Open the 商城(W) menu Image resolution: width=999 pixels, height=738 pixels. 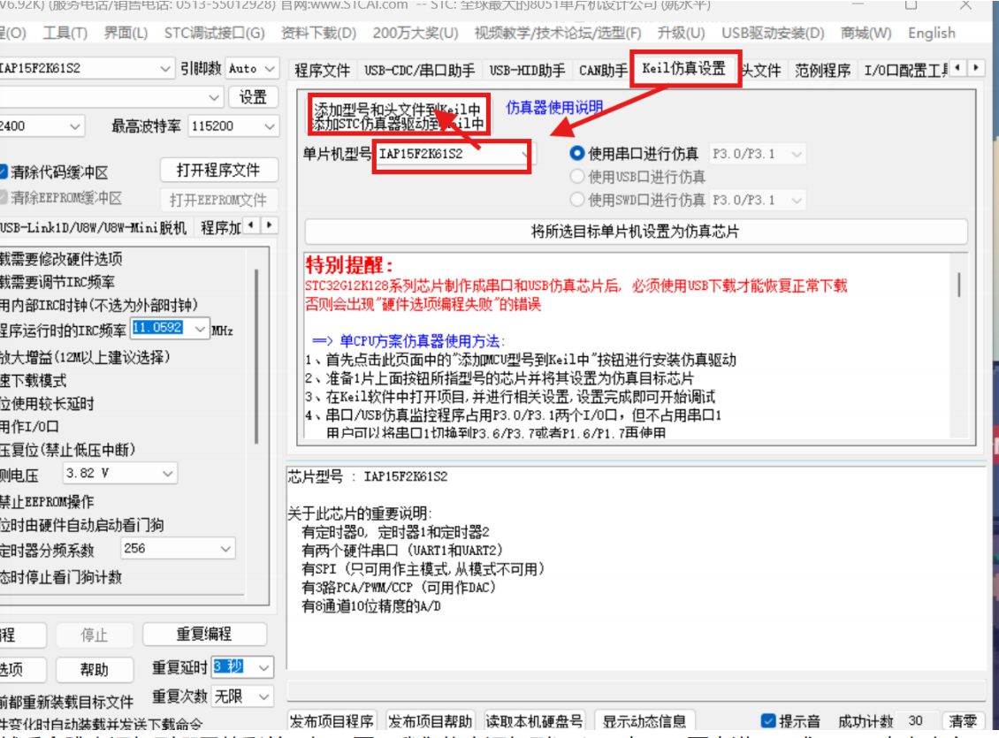[x=866, y=33]
